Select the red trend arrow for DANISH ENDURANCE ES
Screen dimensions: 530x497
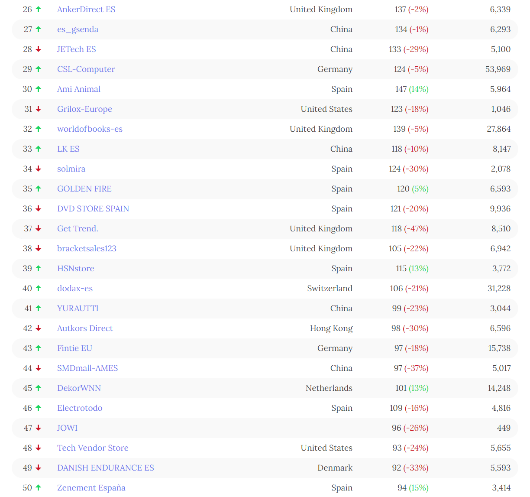pyautogui.click(x=38, y=468)
